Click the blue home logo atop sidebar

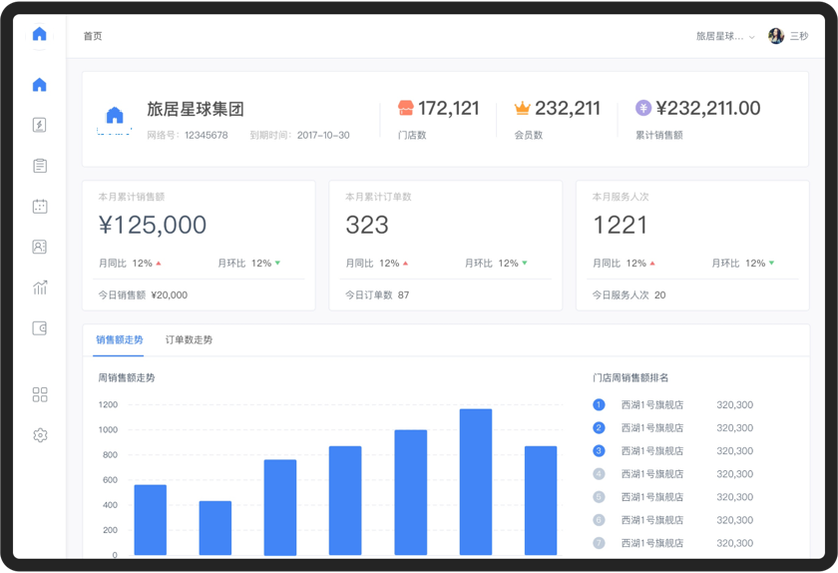[40, 35]
